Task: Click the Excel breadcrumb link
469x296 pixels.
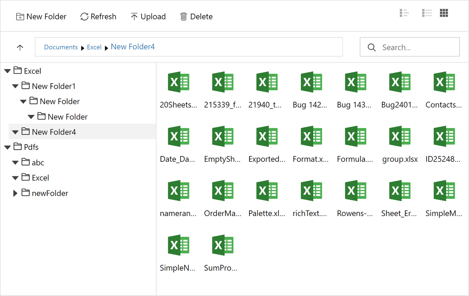Action: tap(94, 47)
